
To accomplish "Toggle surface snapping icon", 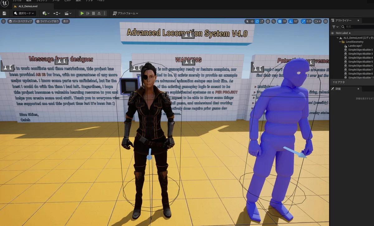I will [x=274, y=21].
